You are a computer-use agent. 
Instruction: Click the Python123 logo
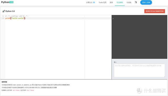pos(7,2)
